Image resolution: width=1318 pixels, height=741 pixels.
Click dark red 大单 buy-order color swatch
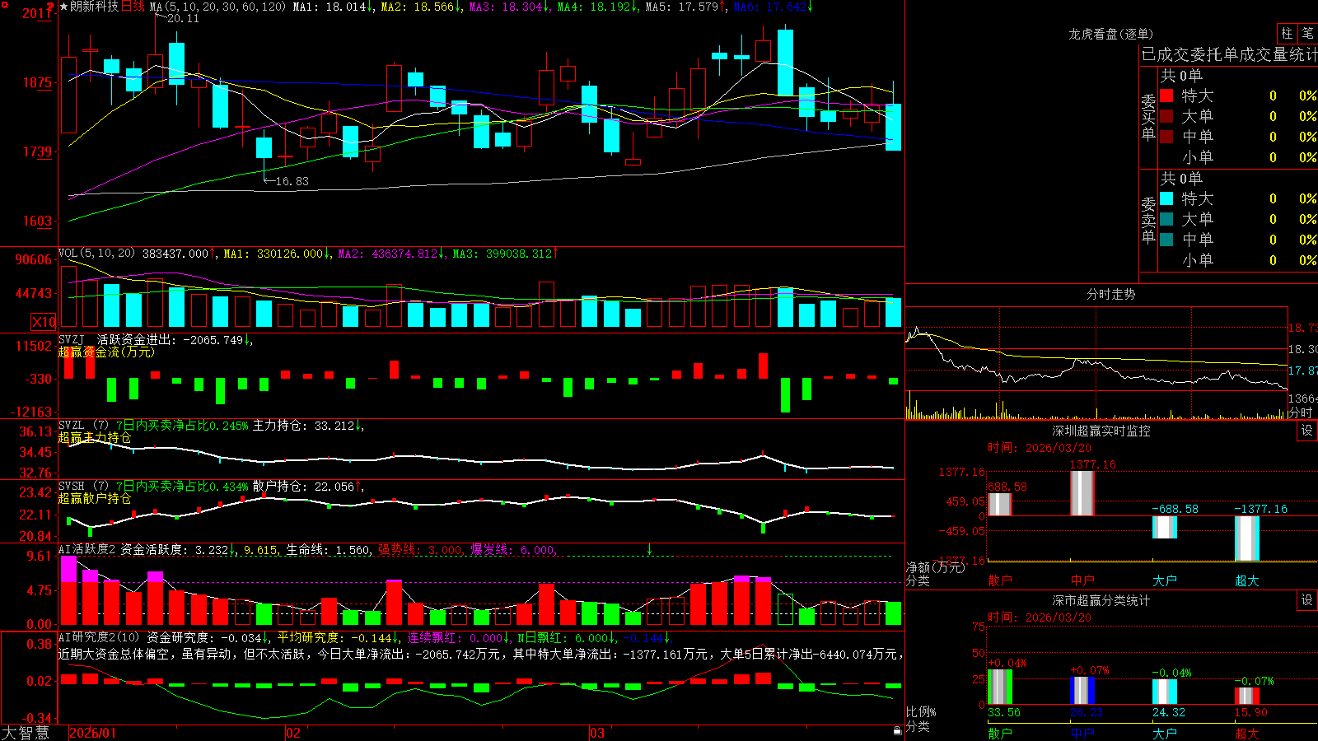pos(1166,116)
